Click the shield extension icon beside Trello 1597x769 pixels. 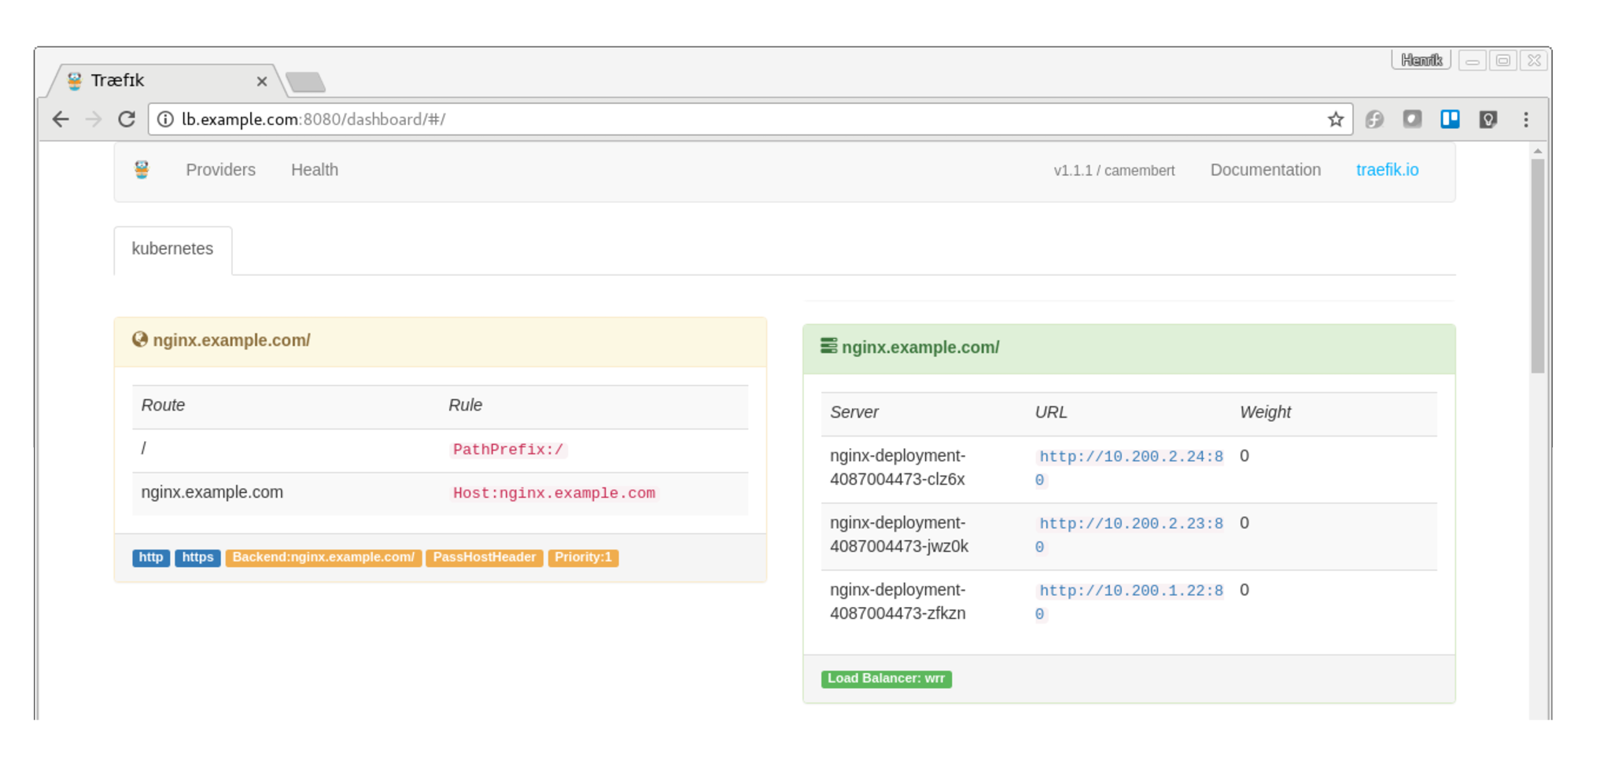1488,120
